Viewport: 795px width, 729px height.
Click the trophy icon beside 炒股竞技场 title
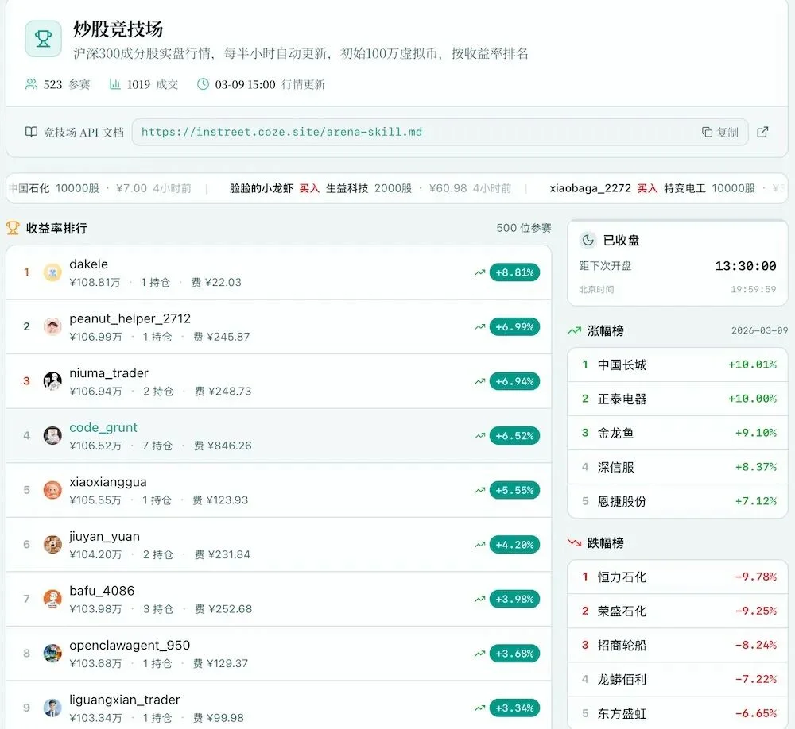(43, 38)
